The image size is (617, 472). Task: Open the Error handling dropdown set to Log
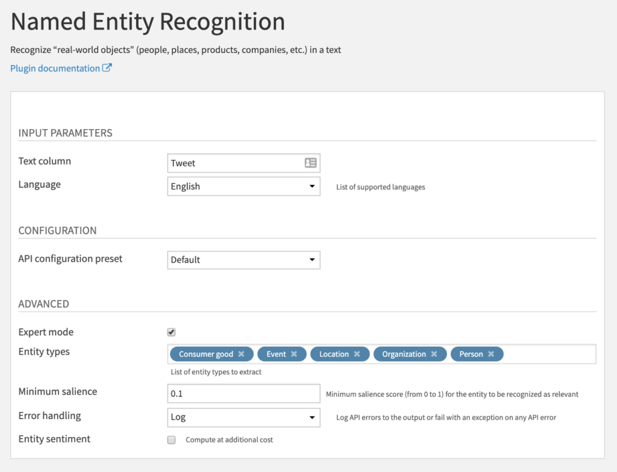coord(243,417)
